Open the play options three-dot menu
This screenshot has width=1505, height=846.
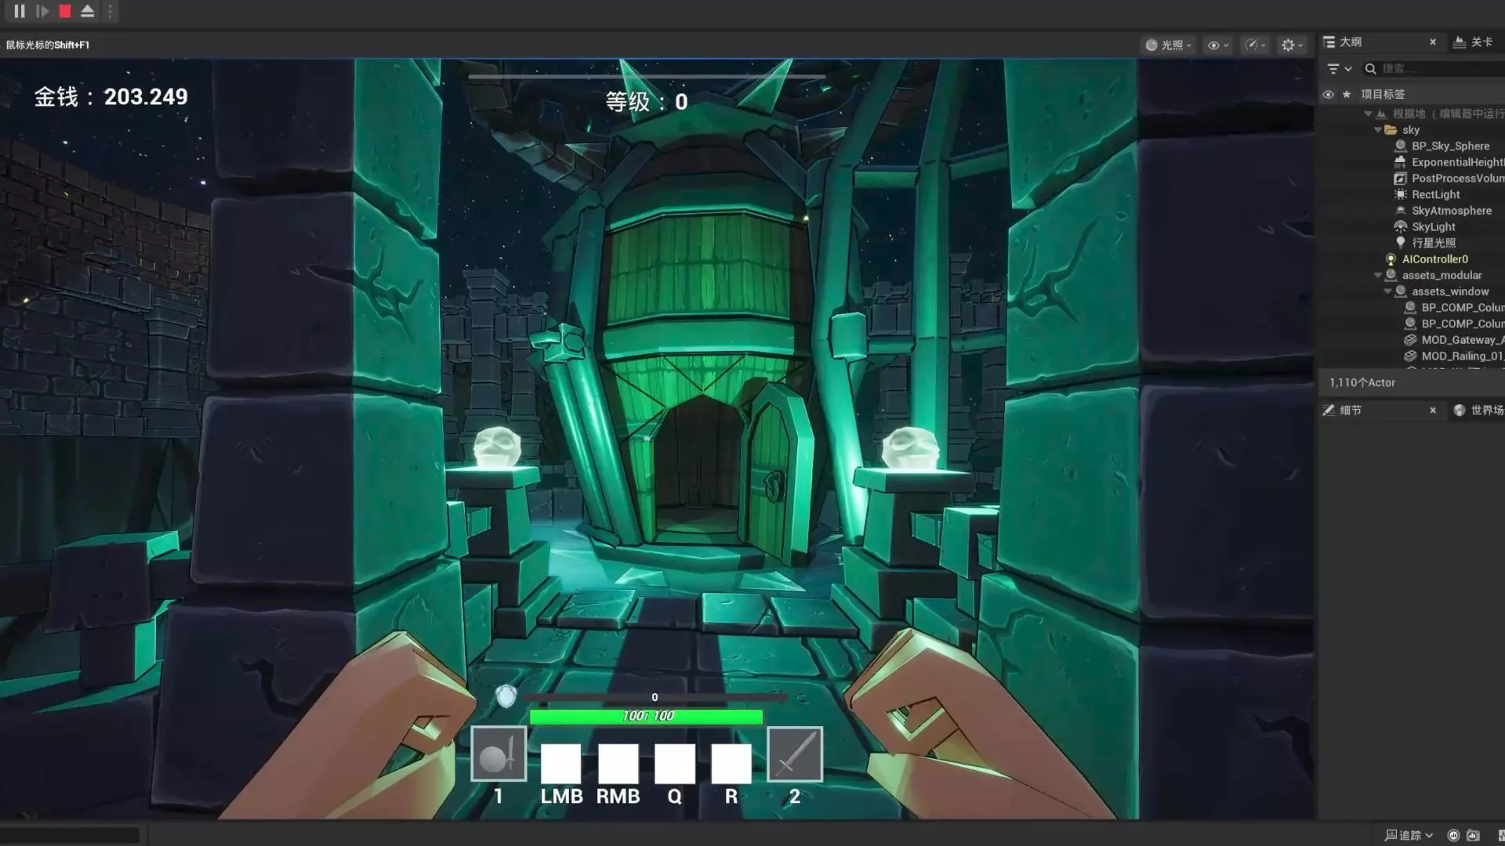pyautogui.click(x=110, y=12)
